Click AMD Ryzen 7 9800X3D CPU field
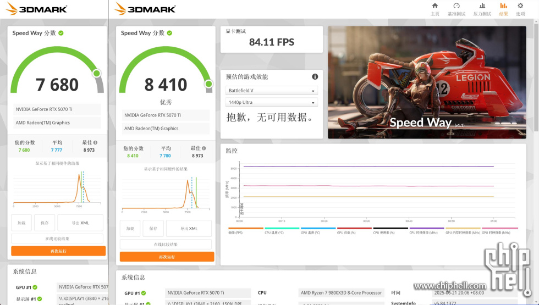Image resolution: width=539 pixels, height=305 pixels. (x=341, y=293)
